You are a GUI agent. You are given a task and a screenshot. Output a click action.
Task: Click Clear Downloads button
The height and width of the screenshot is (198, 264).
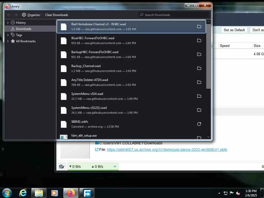pyautogui.click(x=56, y=15)
